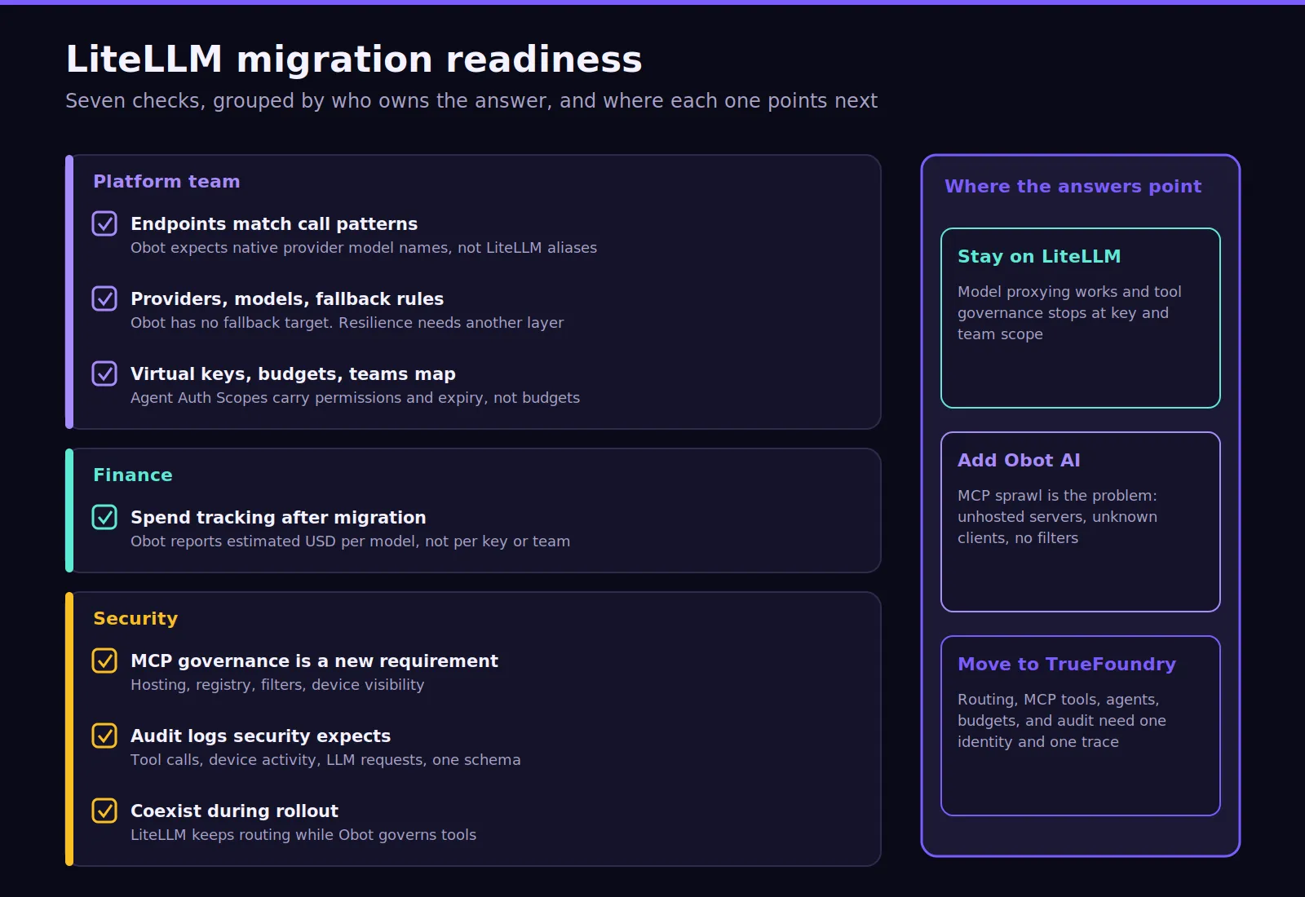The width and height of the screenshot is (1305, 897).
Task: Click the Obot has no fallback target text
Action: (x=347, y=323)
